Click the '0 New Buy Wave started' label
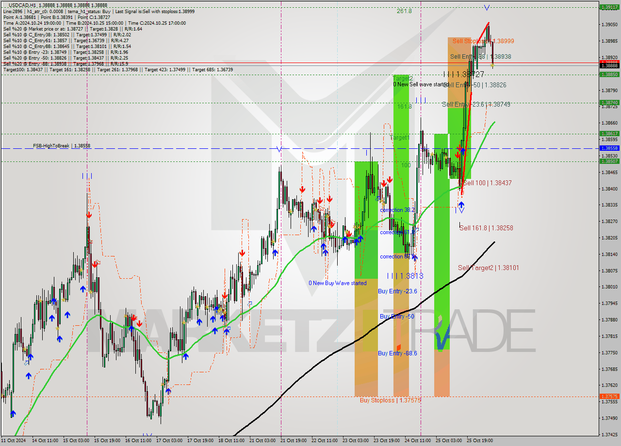Screen dimensions: 621x446 [338, 283]
